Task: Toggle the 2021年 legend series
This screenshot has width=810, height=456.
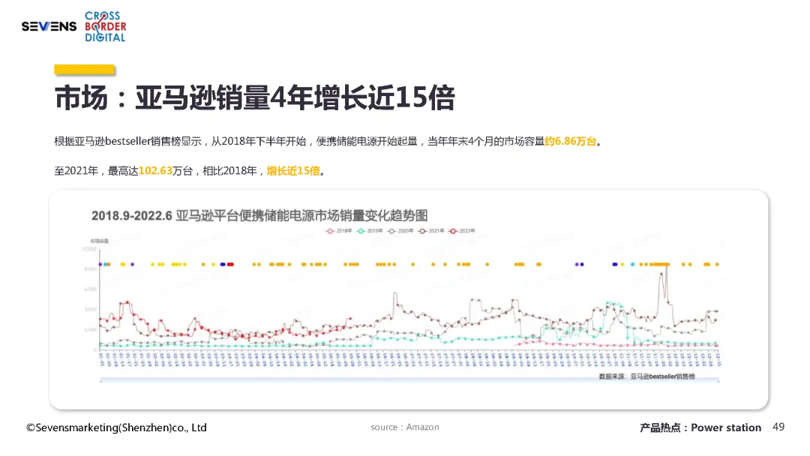Action: pos(431,231)
